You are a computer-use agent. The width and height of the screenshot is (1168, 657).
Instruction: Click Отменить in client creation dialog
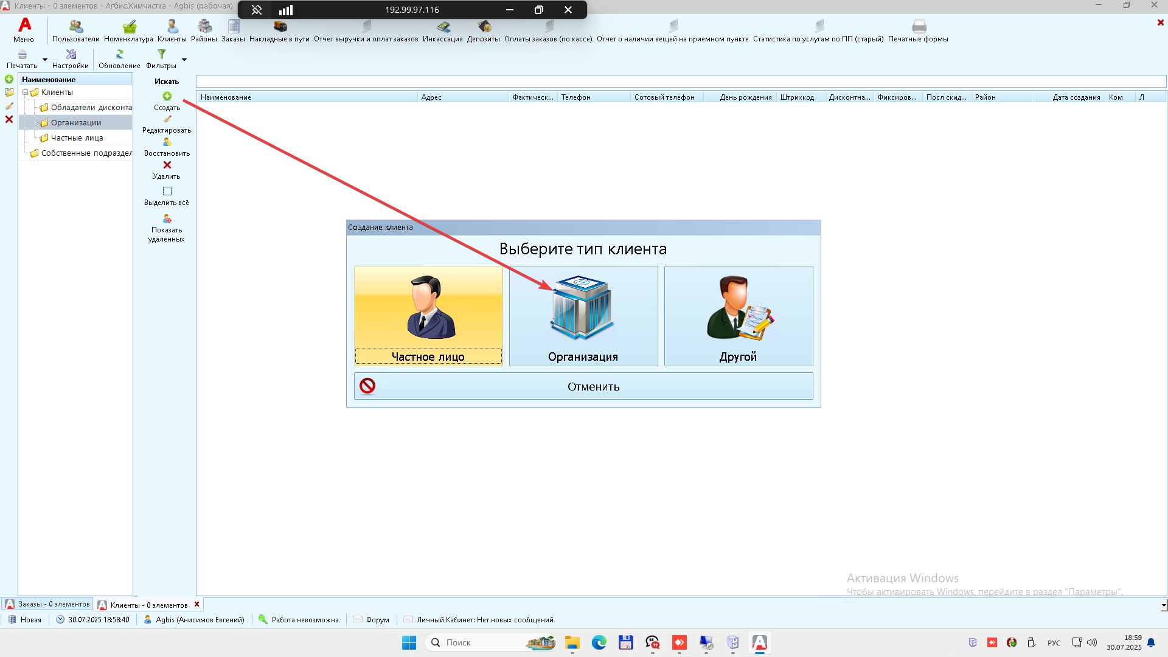click(x=583, y=386)
